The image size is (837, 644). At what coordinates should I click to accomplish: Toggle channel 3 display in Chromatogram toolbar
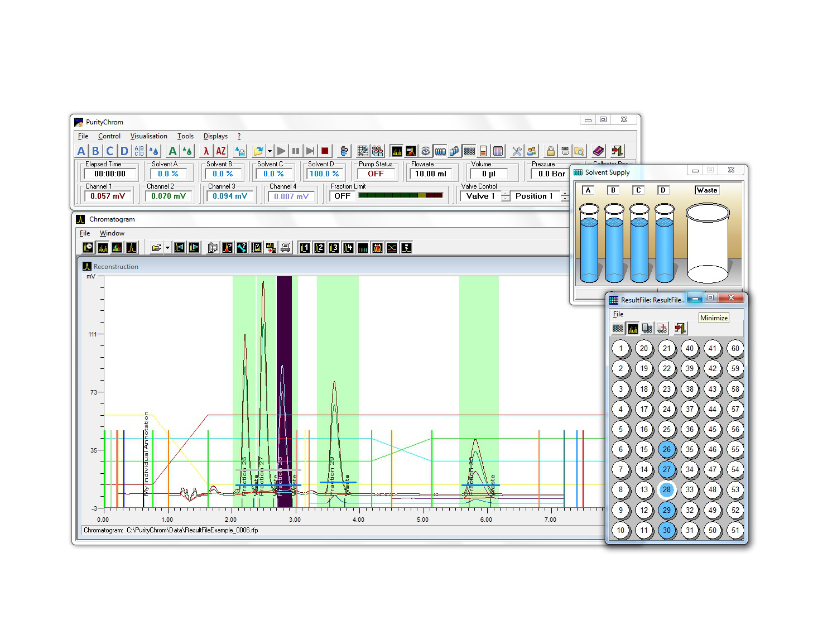click(334, 248)
